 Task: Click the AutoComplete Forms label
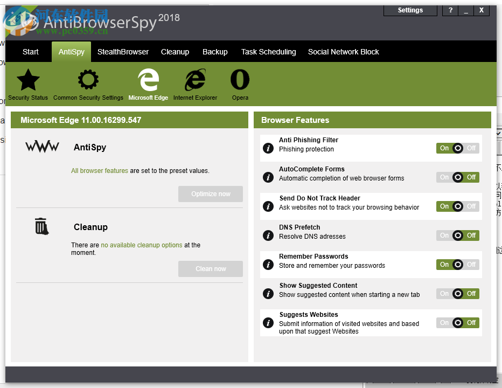click(x=311, y=169)
